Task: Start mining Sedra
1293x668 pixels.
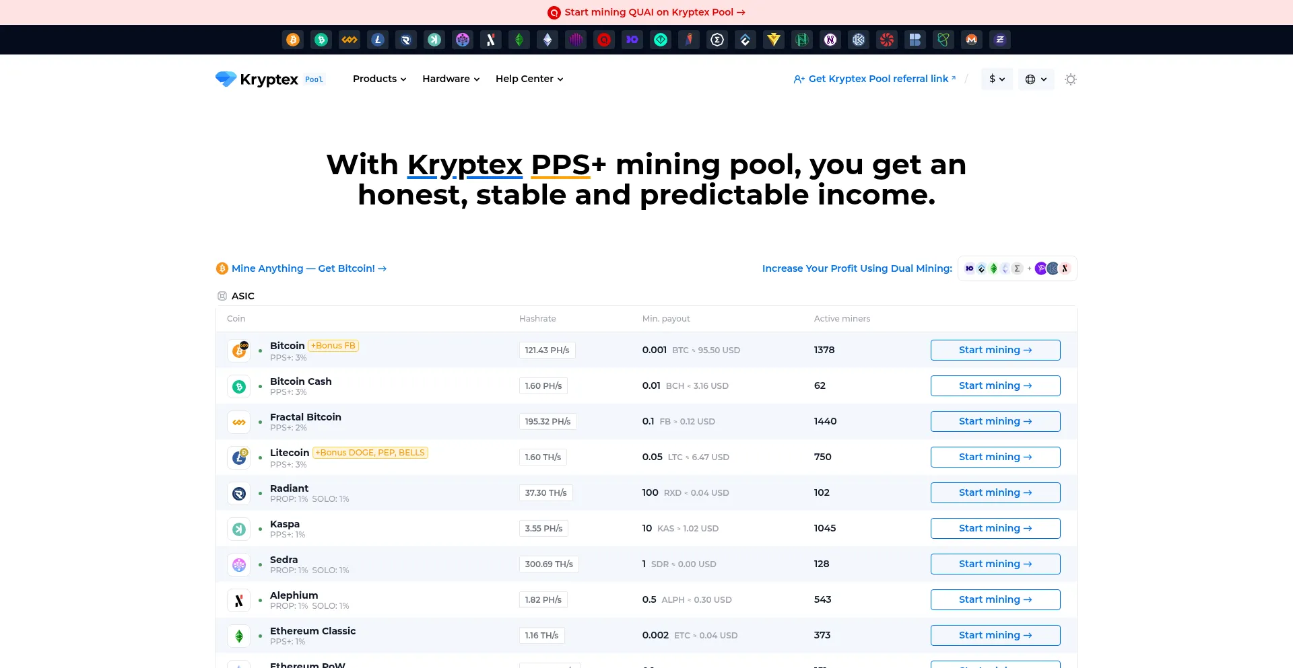Action: (995, 564)
